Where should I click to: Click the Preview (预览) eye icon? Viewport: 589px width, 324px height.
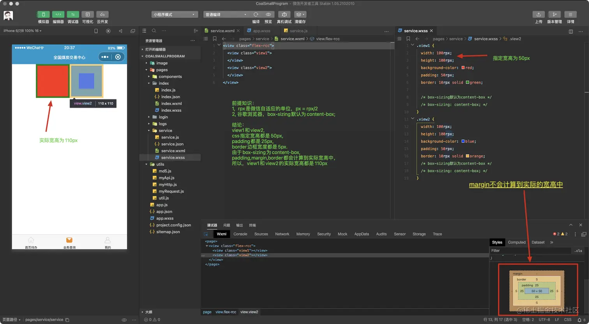click(268, 14)
